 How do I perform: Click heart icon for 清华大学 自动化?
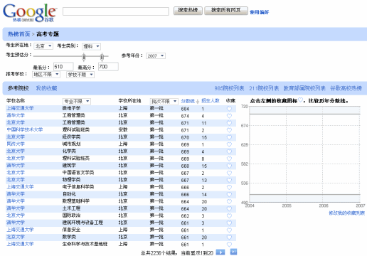pos(229,194)
